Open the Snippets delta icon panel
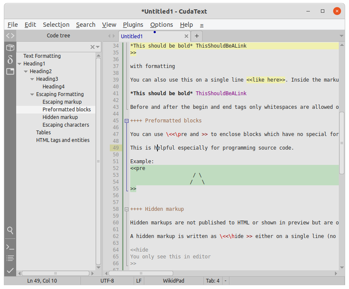This screenshot has width=349, height=289. point(10,59)
